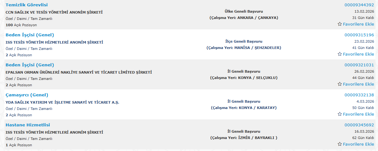Open listing number 00009345692
The image size is (378, 151).
point(359,125)
